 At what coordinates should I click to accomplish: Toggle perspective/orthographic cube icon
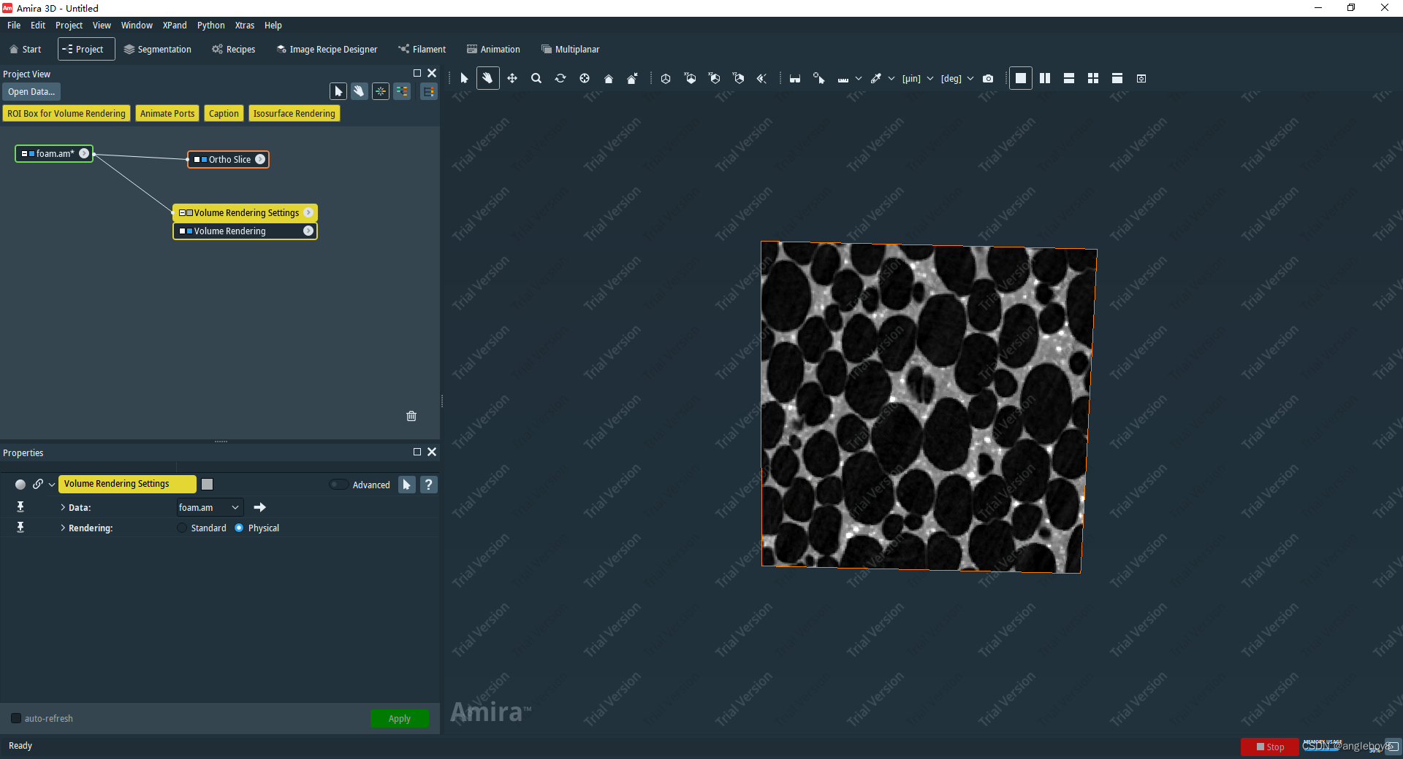tap(666, 78)
